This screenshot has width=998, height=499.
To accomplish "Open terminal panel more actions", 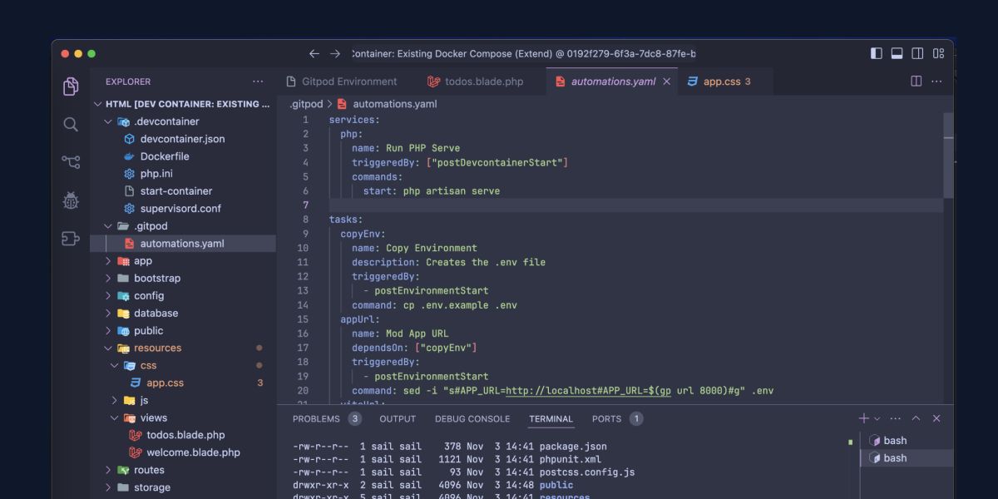I will [895, 418].
